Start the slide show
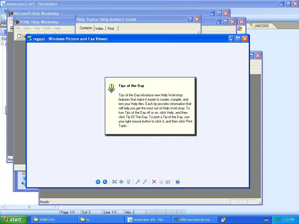This screenshot has height=224, width=299. click(128, 182)
